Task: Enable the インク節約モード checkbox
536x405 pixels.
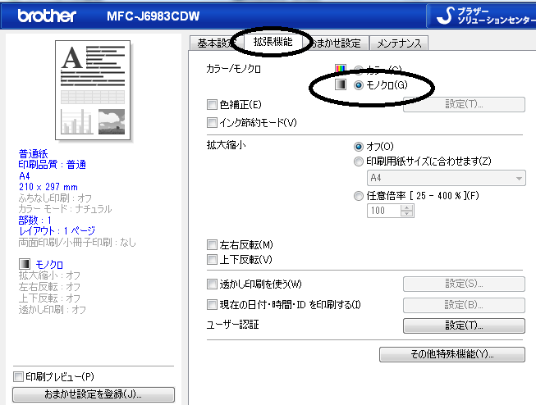Action: point(212,122)
